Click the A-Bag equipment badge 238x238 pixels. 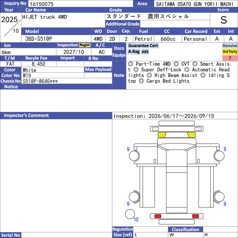tap(134, 51)
